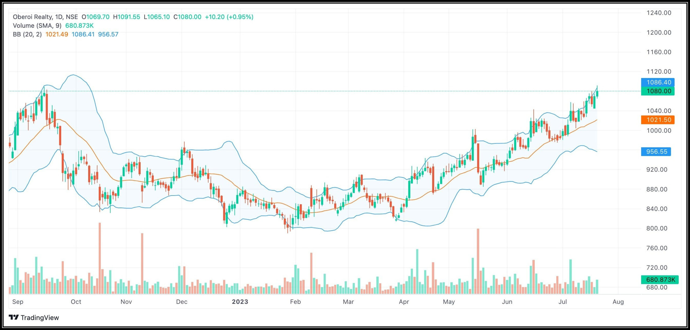
Task: Click the BB basis value 1021.49
Action: [x=57, y=34]
